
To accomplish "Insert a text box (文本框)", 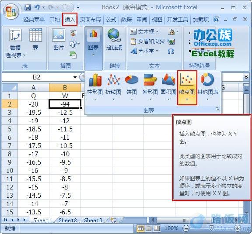I will (x=144, y=31).
